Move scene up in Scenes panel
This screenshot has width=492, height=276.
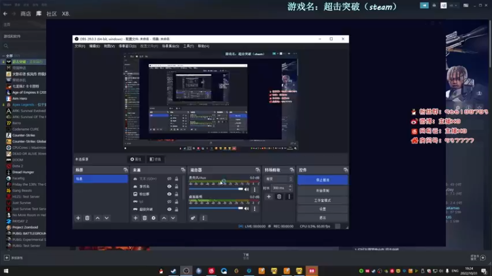click(x=98, y=218)
